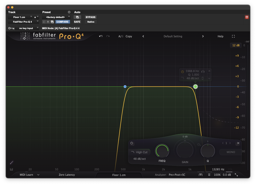Click the FREQ knob

click(162, 151)
